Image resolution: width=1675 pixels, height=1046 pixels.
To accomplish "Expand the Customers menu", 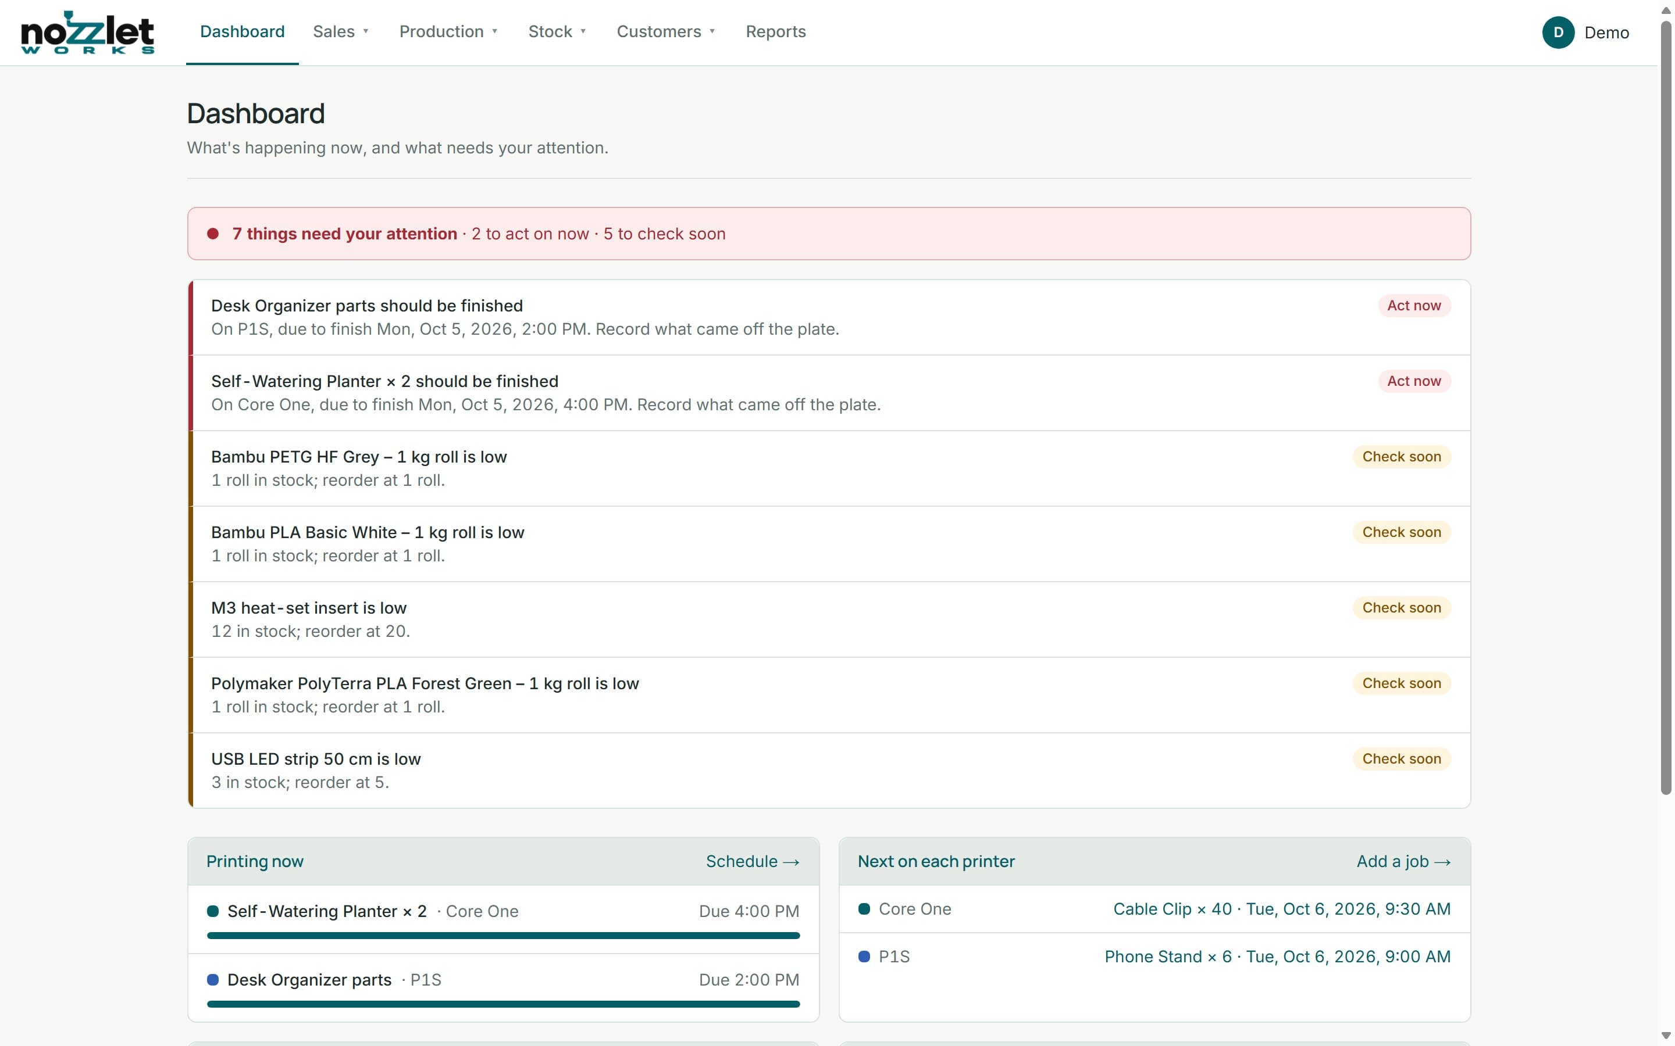I will coord(666,32).
